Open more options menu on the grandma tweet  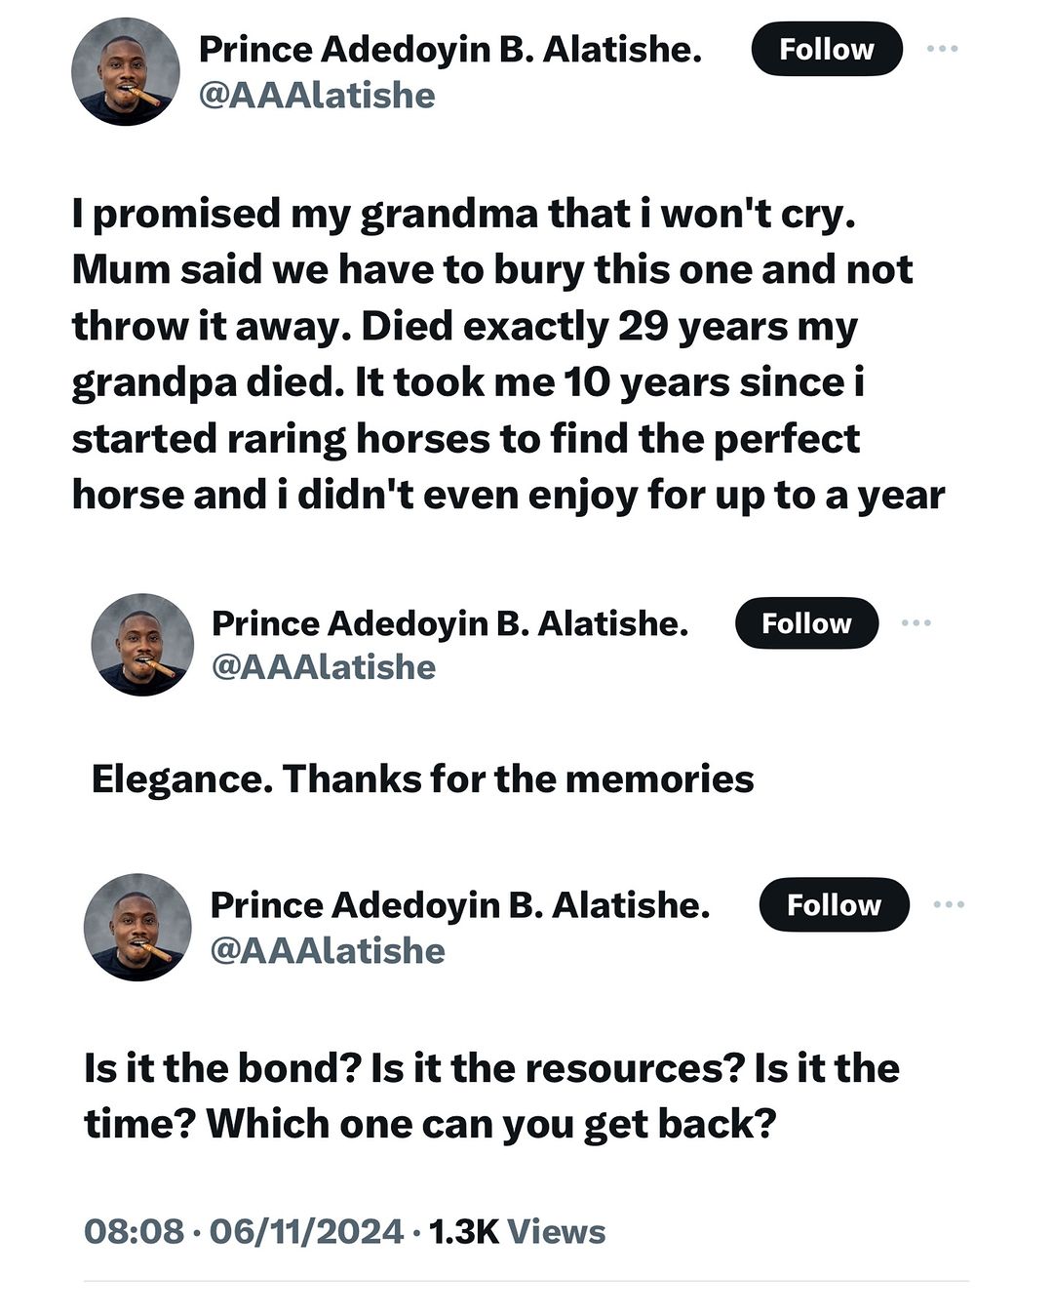point(942,48)
